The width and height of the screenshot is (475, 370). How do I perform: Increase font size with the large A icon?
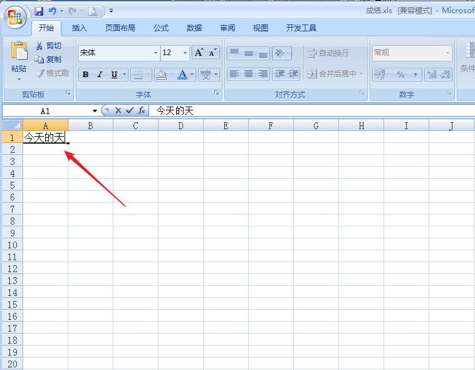click(x=199, y=53)
